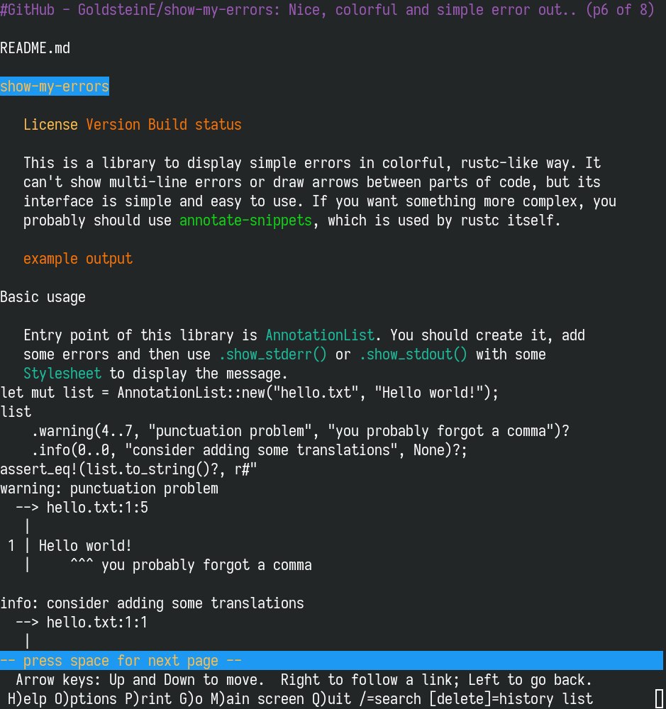This screenshot has height=709, width=666.
Task: Click the O)ptions command in footer
Action: tap(86, 699)
